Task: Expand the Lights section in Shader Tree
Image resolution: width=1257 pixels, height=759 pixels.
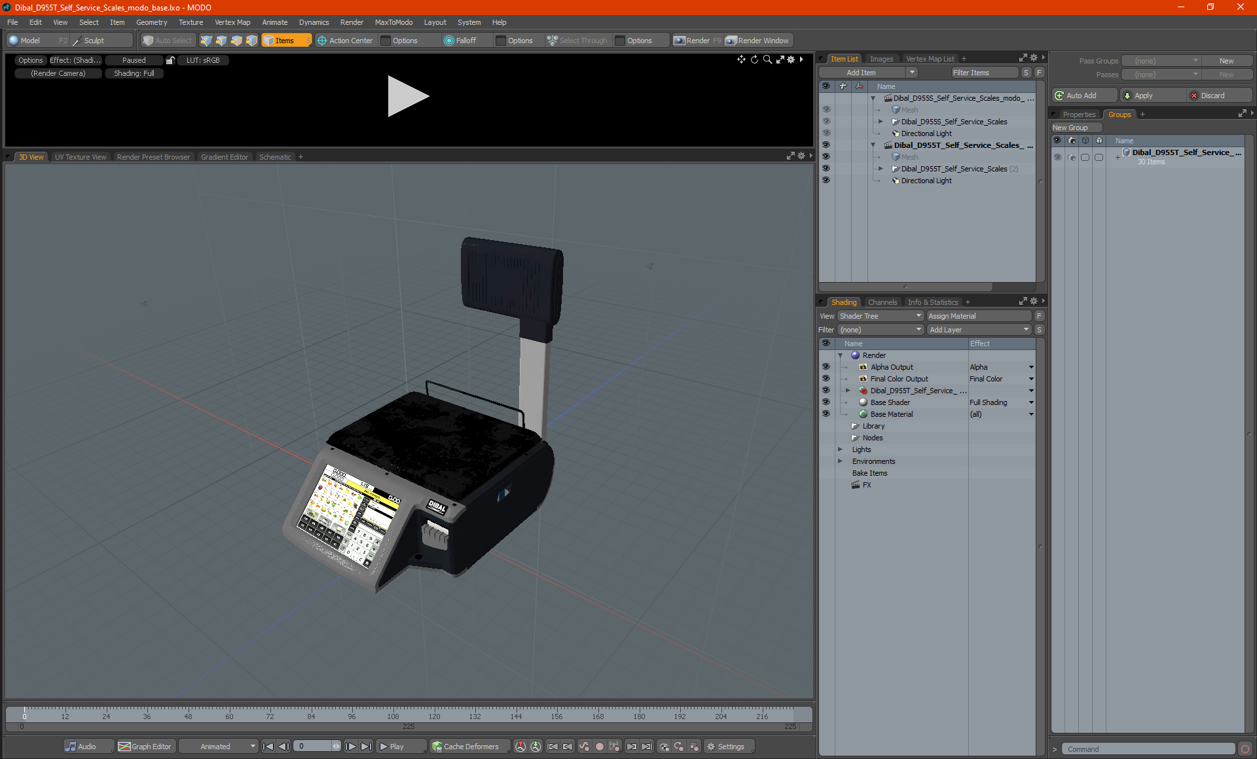Action: click(x=840, y=450)
